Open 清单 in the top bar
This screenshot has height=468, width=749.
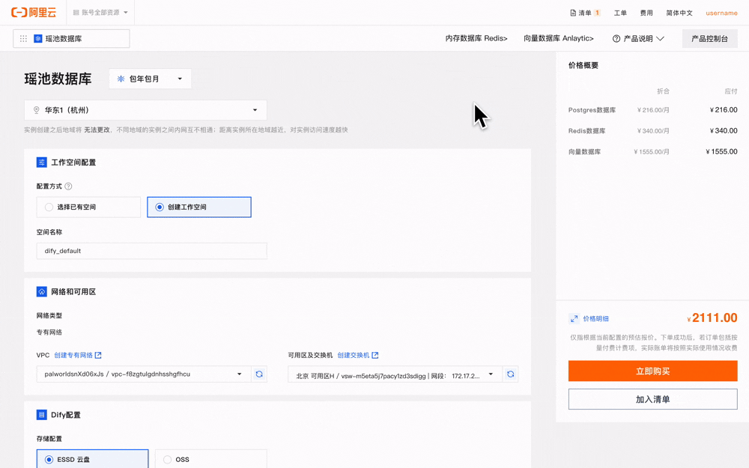click(x=585, y=13)
